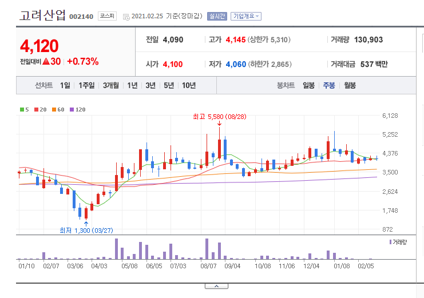Click the 거래량 130,903 volume value
Image resolution: width=424 pixels, height=298 pixels.
[x=368, y=39]
